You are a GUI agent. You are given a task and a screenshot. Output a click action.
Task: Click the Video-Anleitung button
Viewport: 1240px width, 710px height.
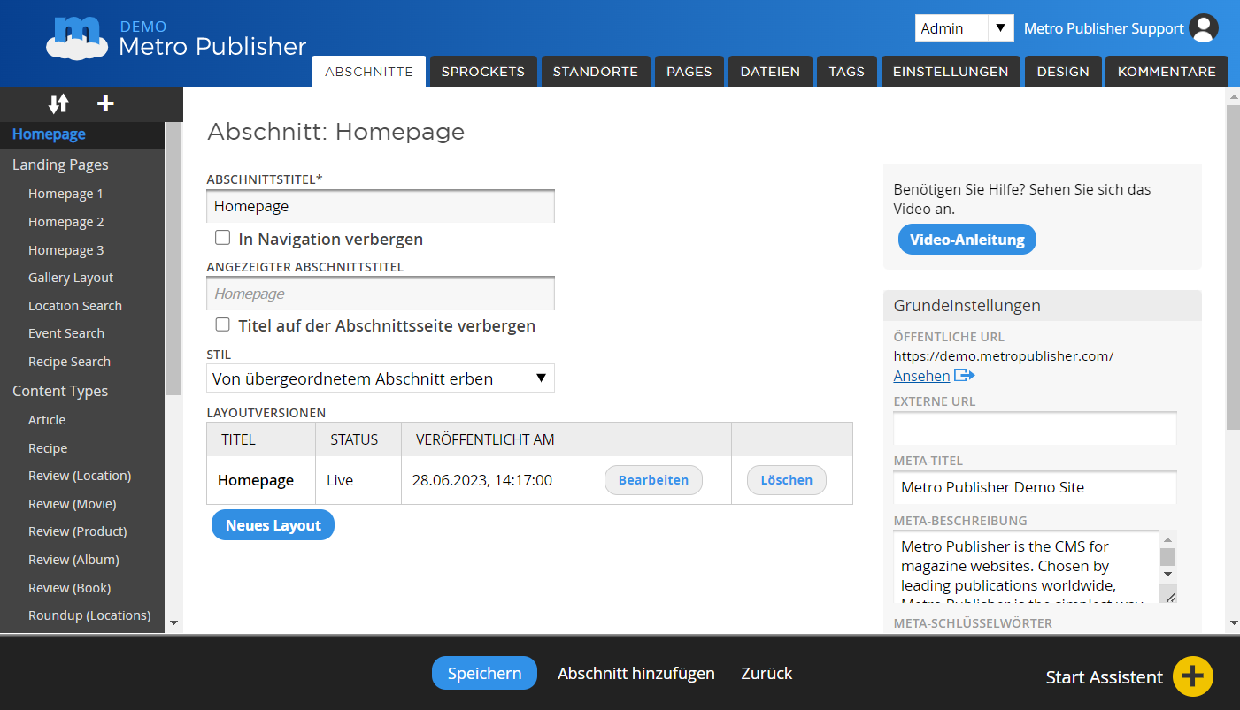967,240
